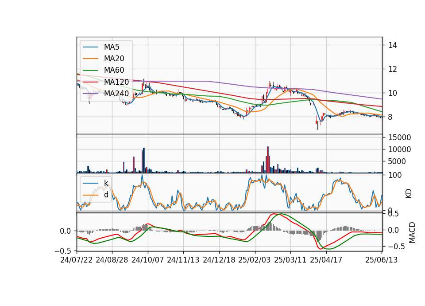Click the purple MA240 legend line sample
Image resolution: width=425 pixels, height=306 pixels.
[x=90, y=94]
